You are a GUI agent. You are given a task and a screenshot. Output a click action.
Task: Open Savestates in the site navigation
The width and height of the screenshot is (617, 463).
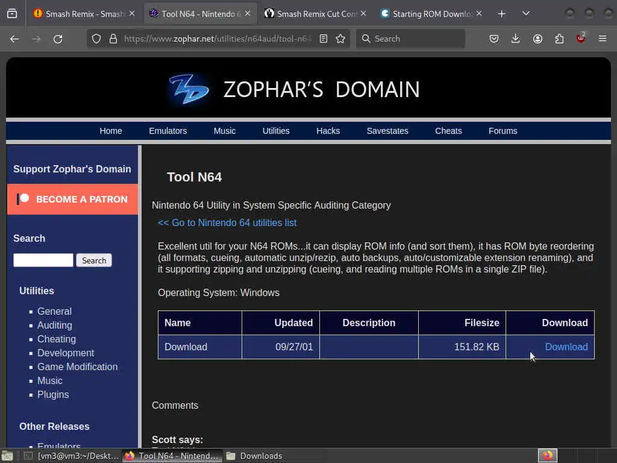click(x=387, y=131)
